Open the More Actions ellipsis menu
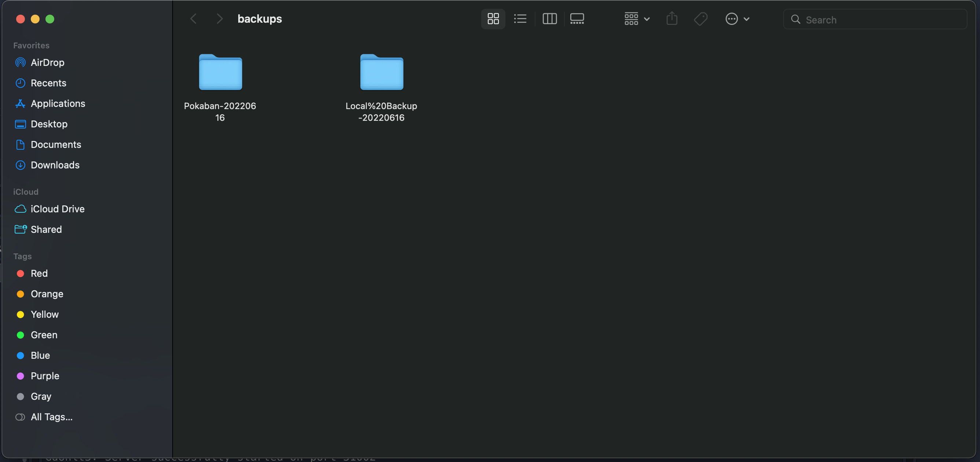The width and height of the screenshot is (980, 462). (737, 19)
